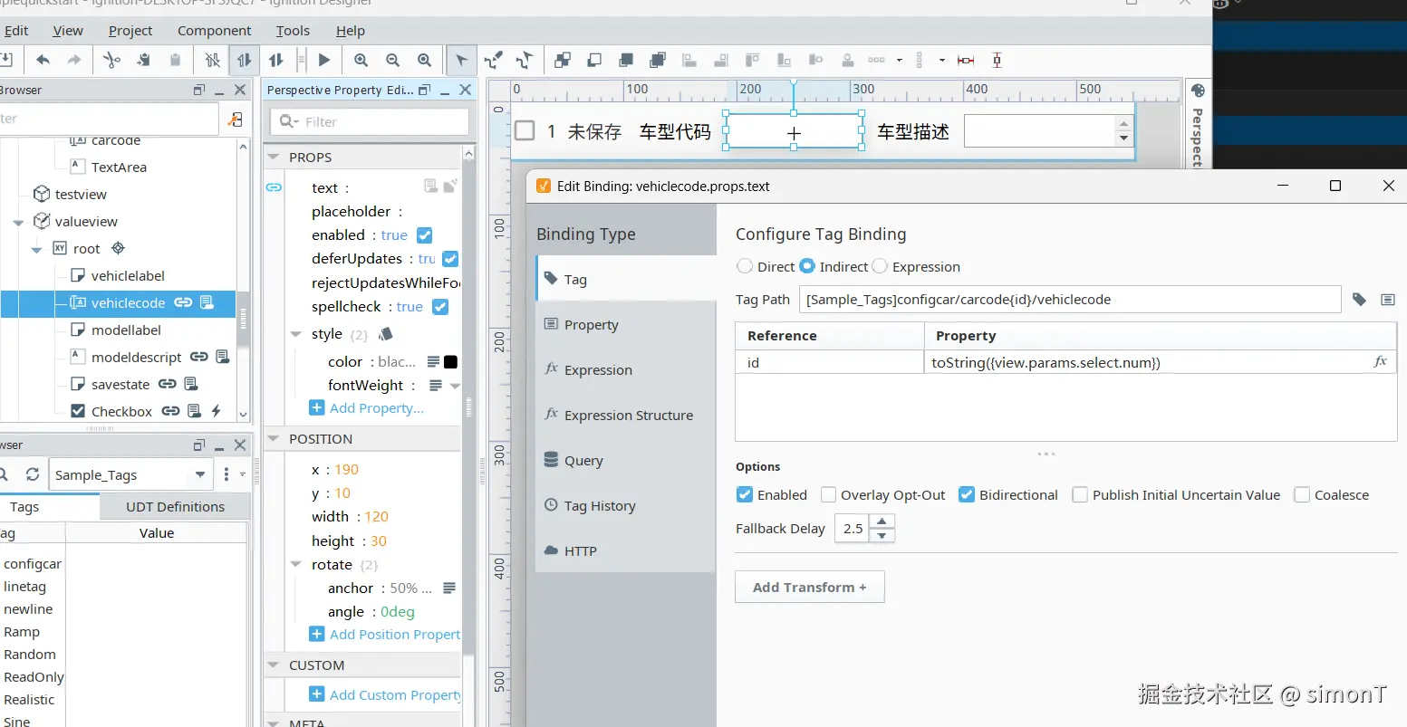The image size is (1407, 727).
Task: Open the Tools menu
Action: click(293, 30)
